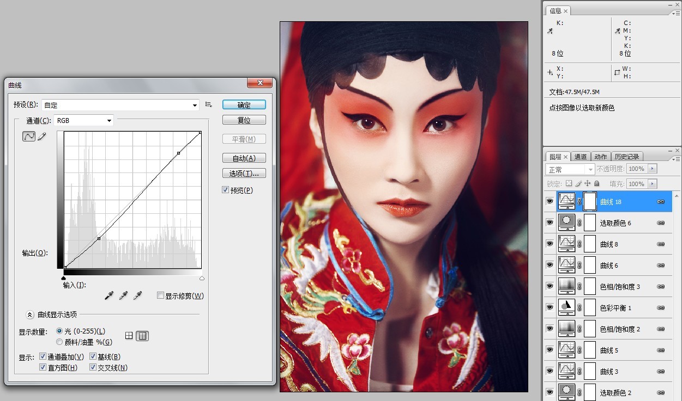Screen dimensions: 682x401
Task: Open the 通道 RGB channel dropdown
Action: point(83,120)
